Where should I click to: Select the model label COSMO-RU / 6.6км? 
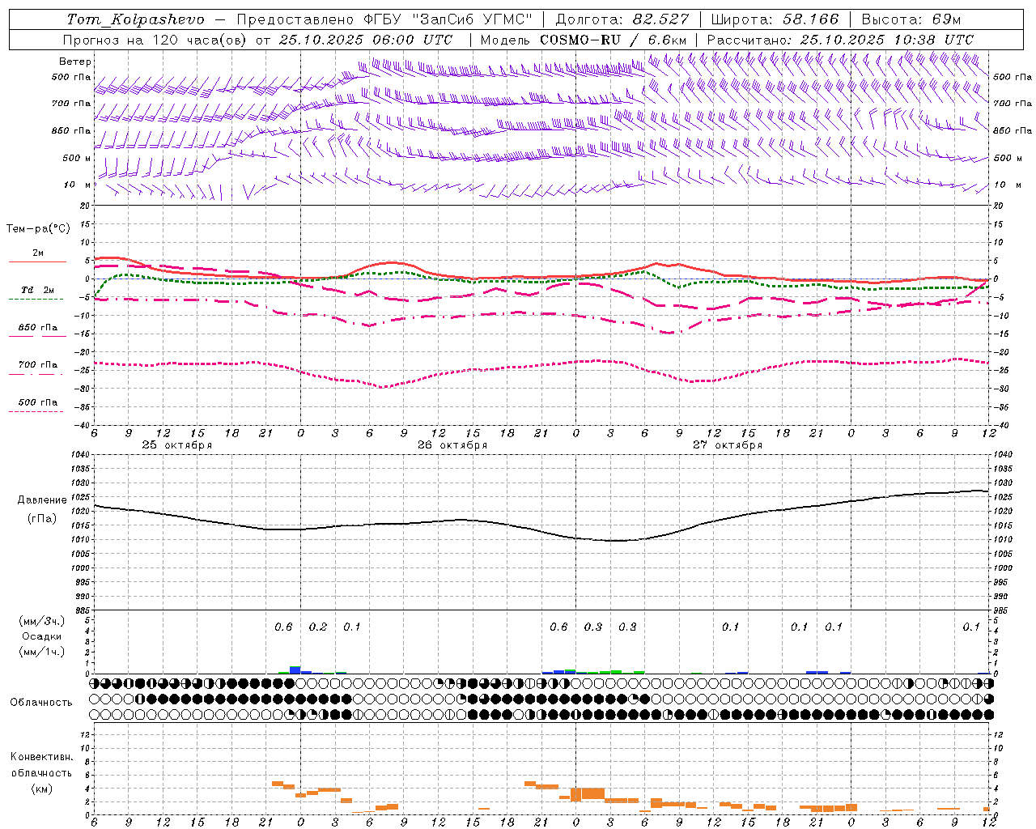[614, 40]
